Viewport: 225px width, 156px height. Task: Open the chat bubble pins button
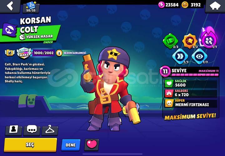click(32, 130)
